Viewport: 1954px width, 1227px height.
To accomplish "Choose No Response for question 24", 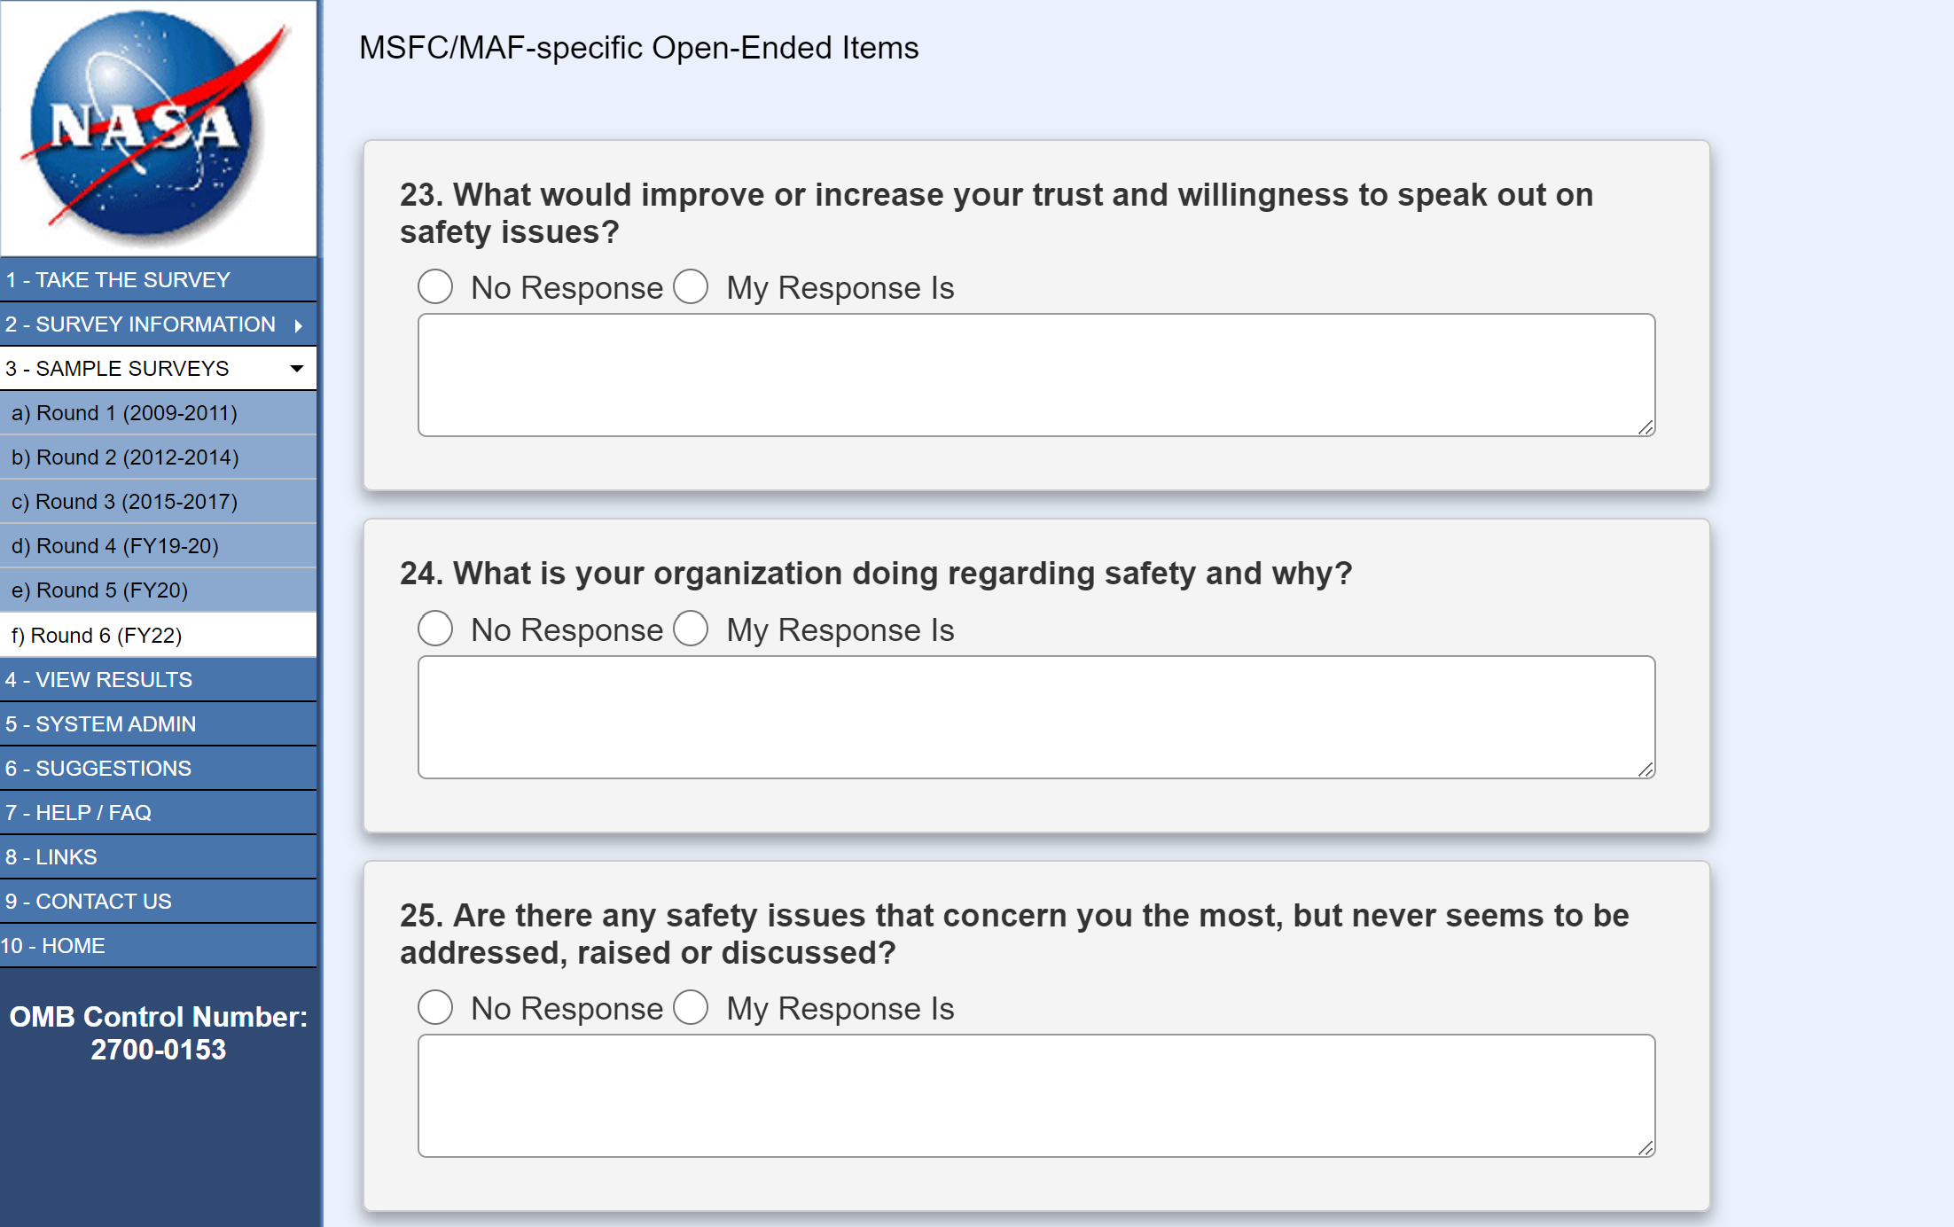I will point(435,629).
